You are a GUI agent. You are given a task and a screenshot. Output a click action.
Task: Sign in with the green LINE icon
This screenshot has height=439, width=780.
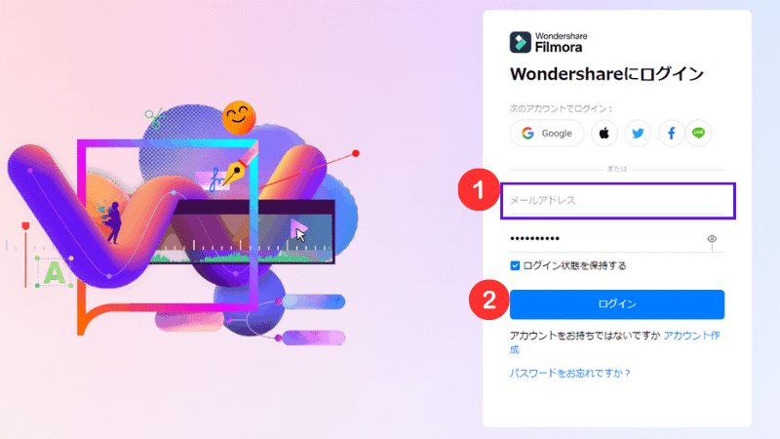(x=698, y=133)
